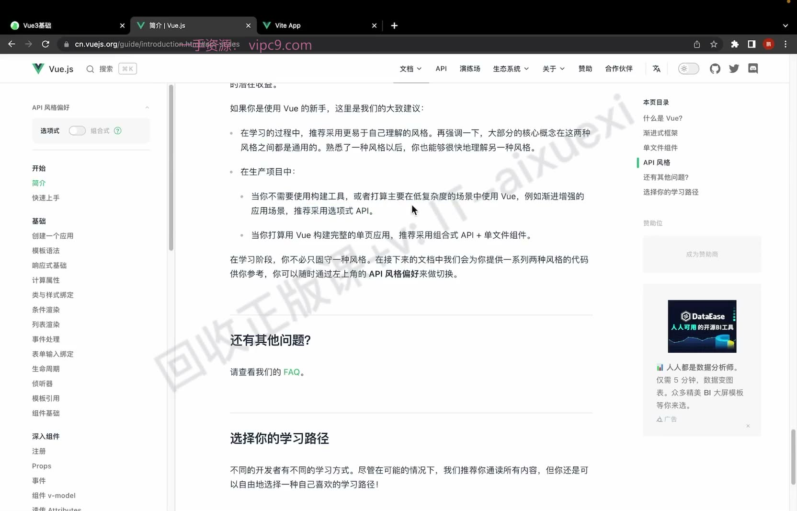The image size is (797, 511).
Task: Click the FAQ link
Action: 292,372
